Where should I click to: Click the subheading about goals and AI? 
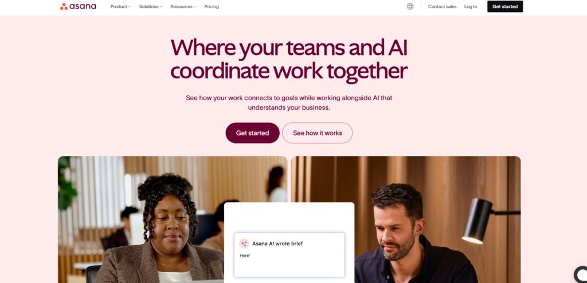coord(289,103)
